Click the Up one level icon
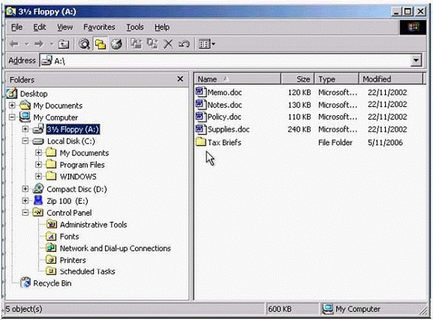433x320 pixels. (x=63, y=44)
